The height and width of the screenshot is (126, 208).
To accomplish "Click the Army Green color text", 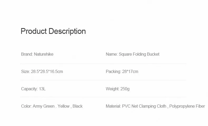I will (x=43, y=106).
